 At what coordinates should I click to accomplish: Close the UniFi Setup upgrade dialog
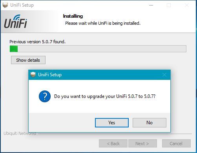pyautogui.click(x=164, y=75)
